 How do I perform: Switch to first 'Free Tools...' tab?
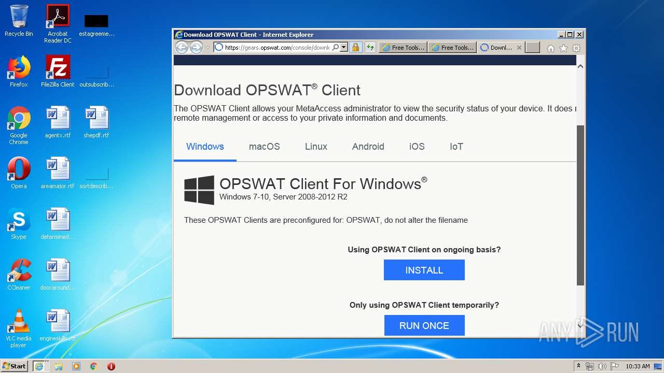pyautogui.click(x=403, y=48)
